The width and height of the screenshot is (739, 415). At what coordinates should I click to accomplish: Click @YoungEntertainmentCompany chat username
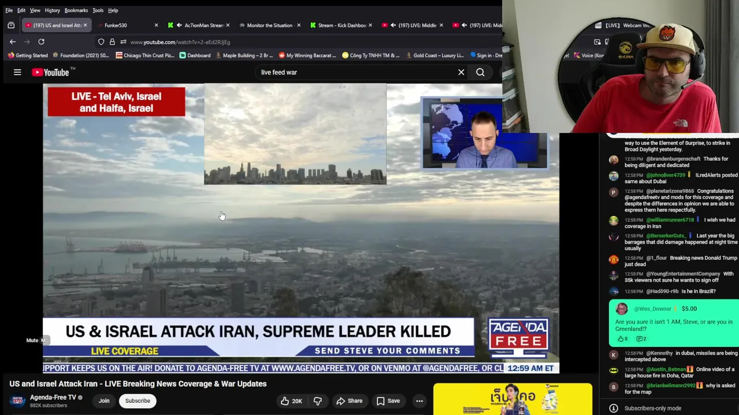pyautogui.click(x=683, y=274)
